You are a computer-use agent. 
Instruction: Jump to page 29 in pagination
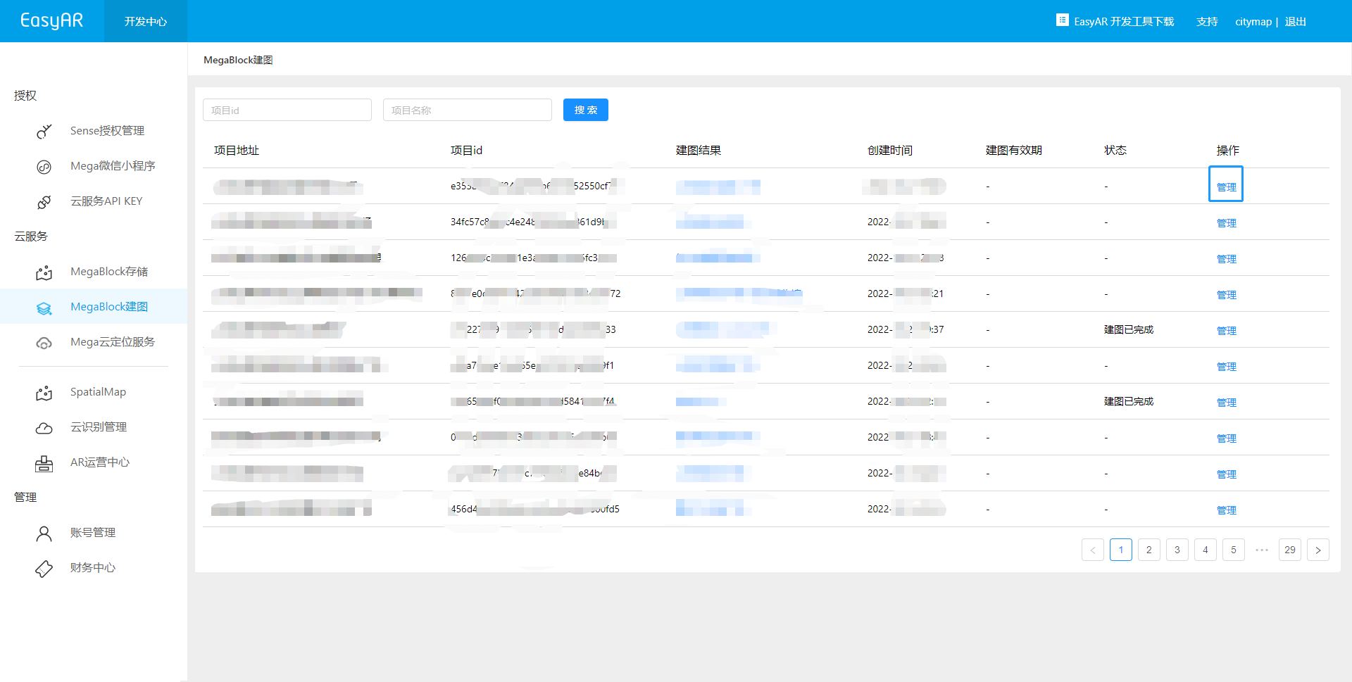coord(1289,550)
